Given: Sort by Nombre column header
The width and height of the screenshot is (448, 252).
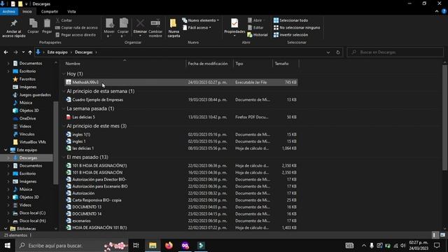Looking at the screenshot, I should click(x=73, y=64).
